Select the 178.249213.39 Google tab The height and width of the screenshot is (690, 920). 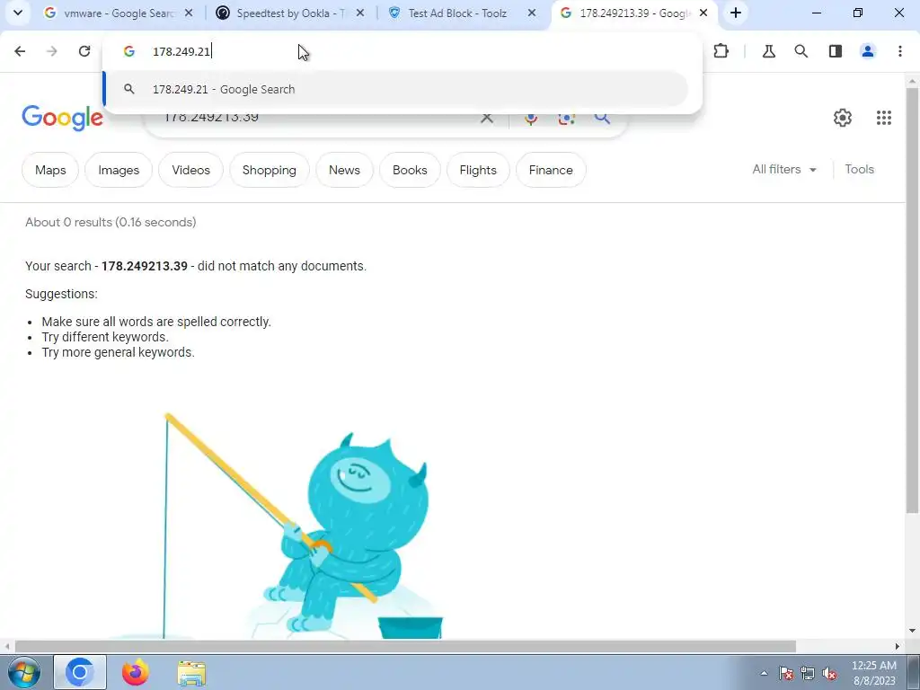click(633, 13)
